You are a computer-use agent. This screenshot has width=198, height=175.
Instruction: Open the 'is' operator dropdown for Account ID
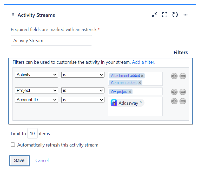pyautogui.click(x=83, y=100)
